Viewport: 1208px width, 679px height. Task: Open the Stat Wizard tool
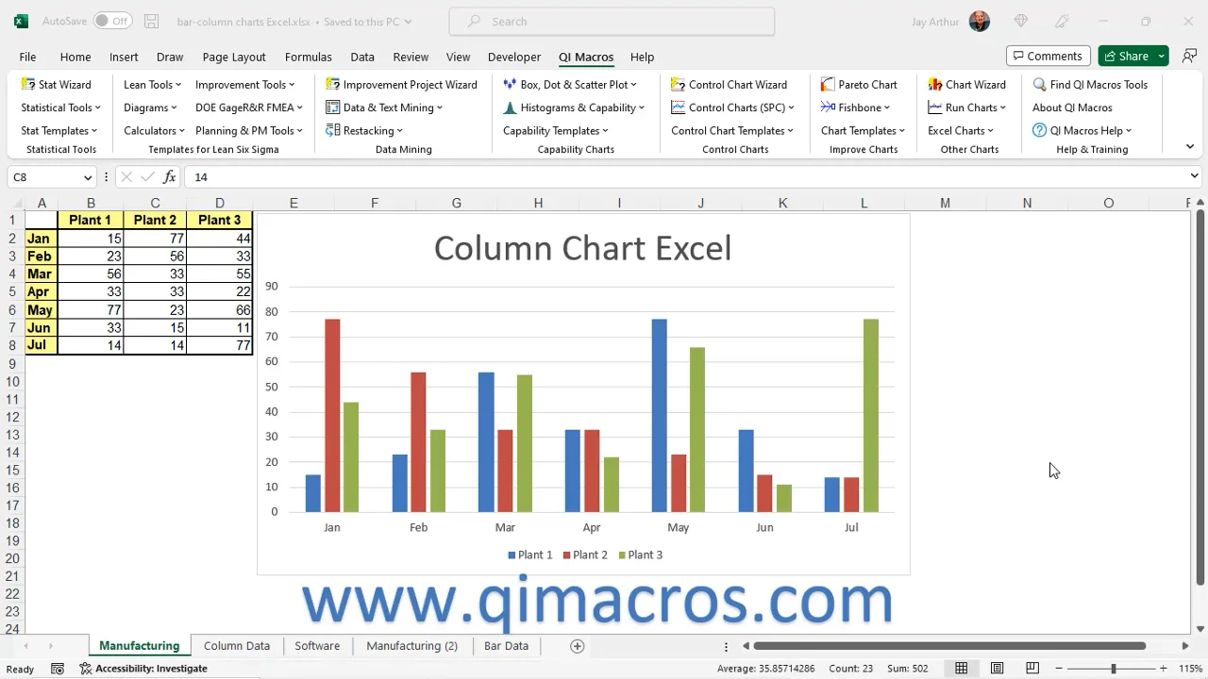[x=56, y=84]
